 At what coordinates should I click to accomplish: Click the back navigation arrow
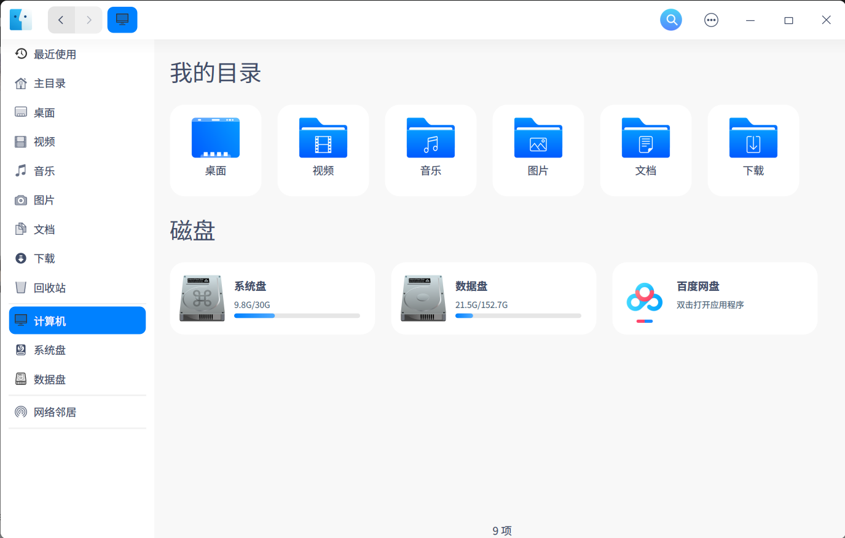[61, 19]
